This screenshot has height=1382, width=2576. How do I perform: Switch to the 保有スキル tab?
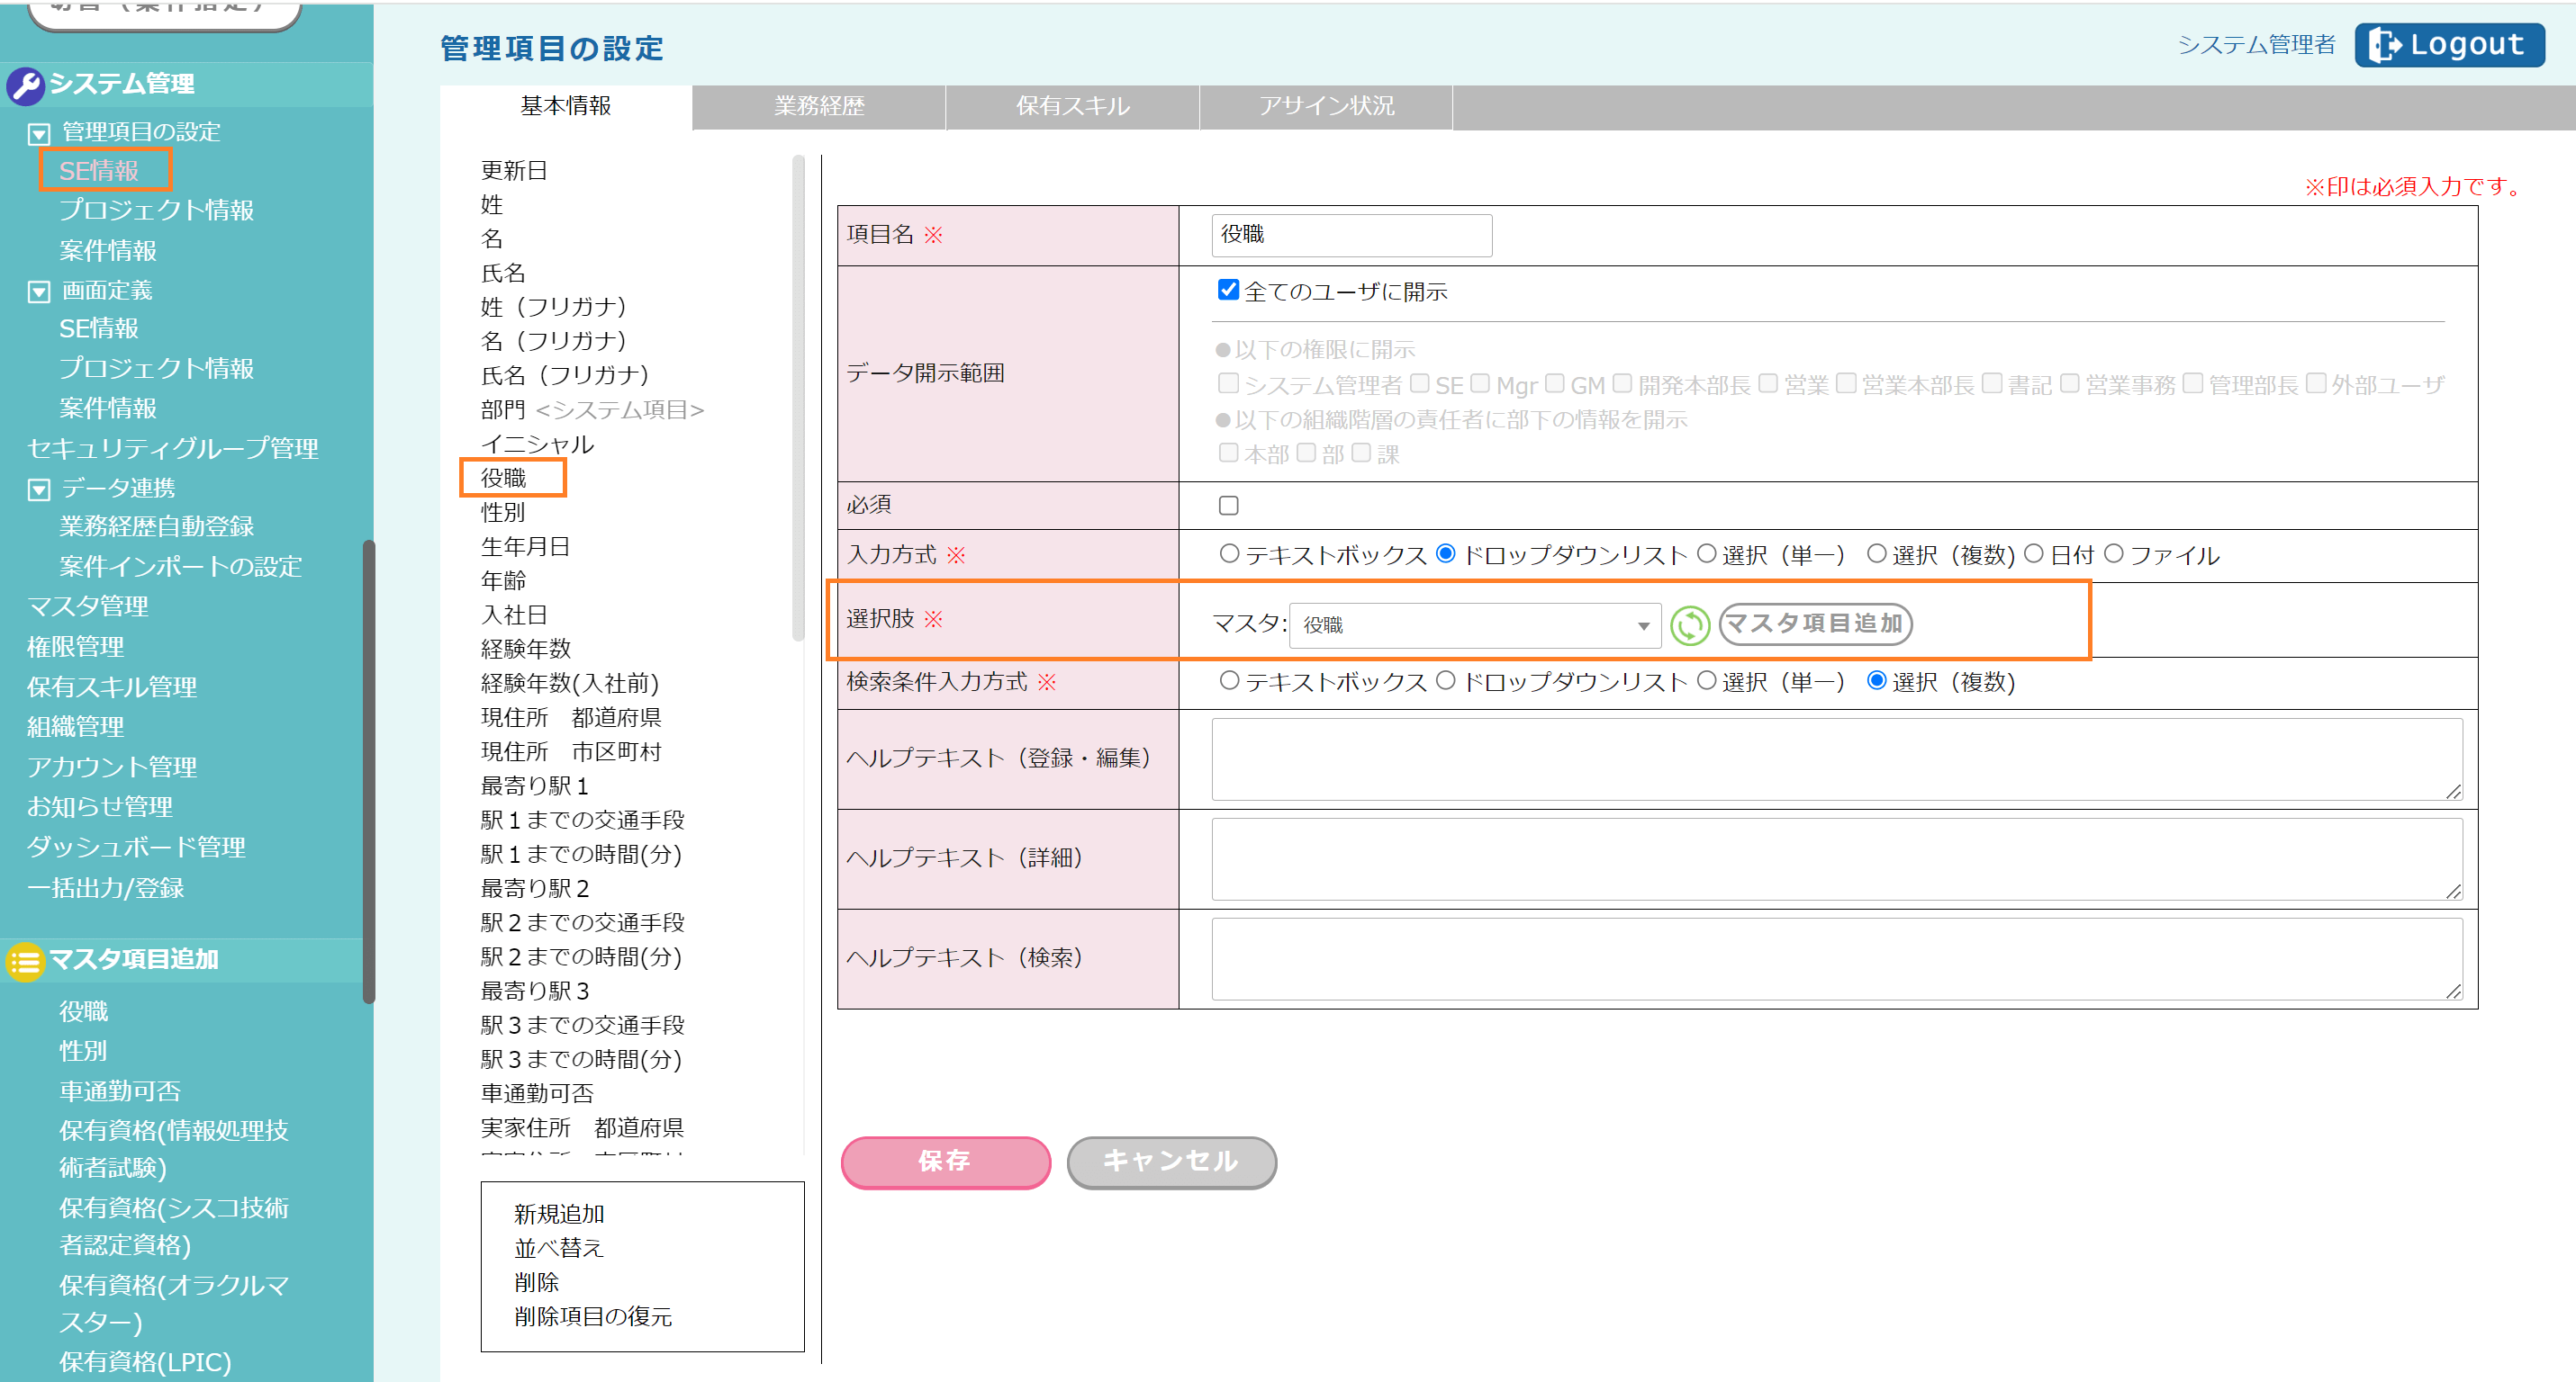point(1072,106)
